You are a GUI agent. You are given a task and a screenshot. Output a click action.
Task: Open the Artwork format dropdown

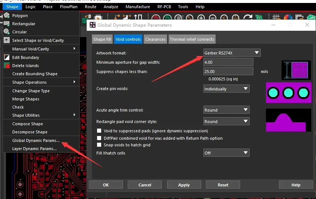[232, 53]
